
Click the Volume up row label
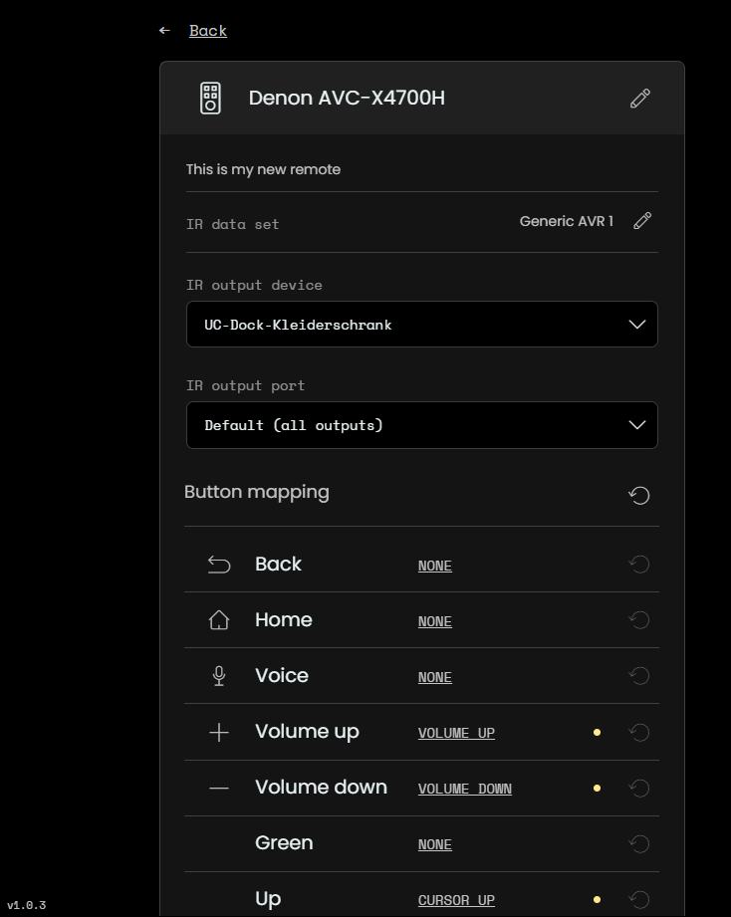[307, 732]
